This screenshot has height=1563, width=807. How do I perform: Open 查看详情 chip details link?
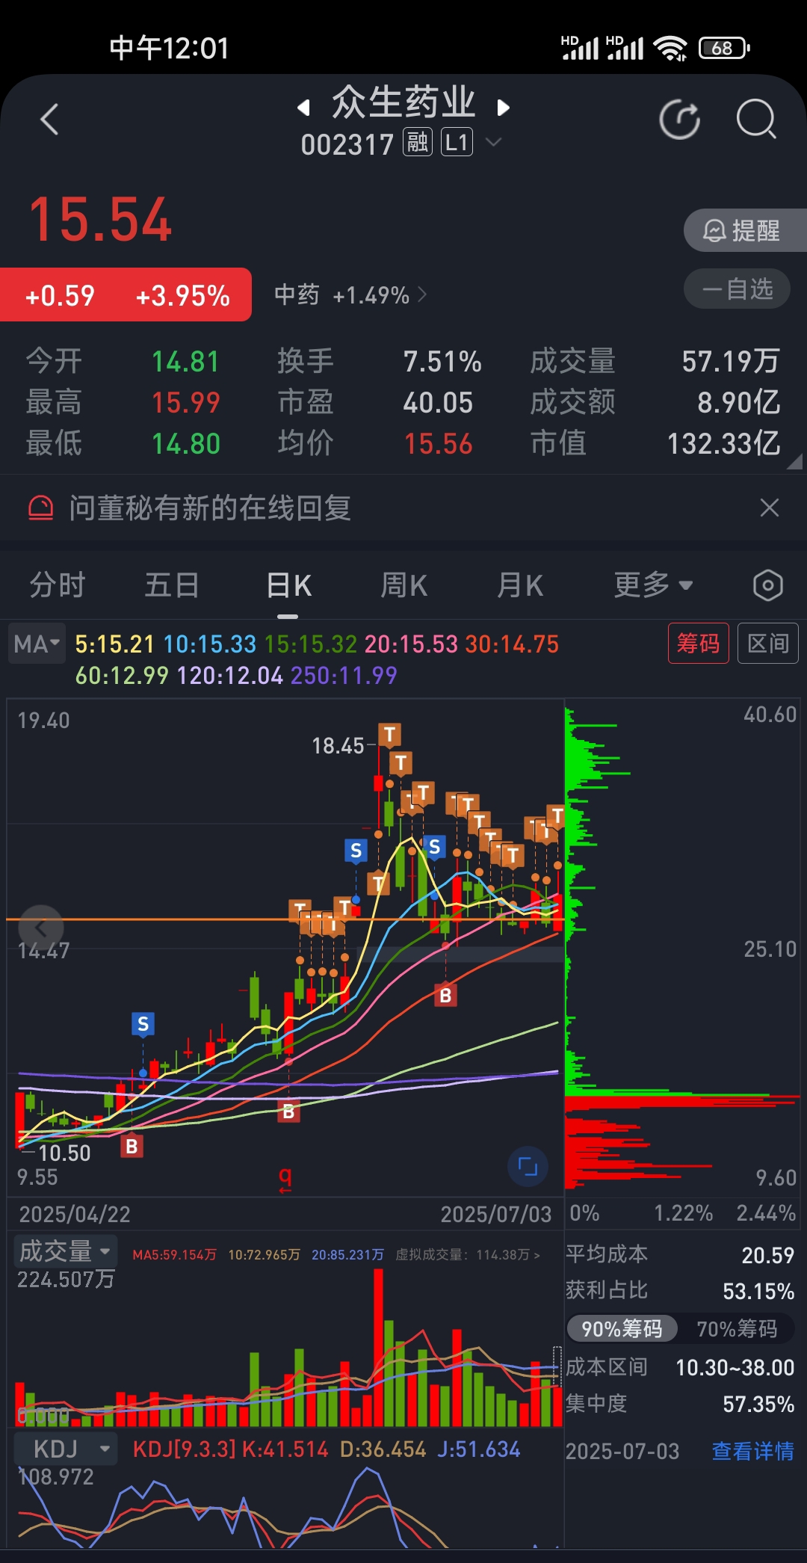click(753, 1451)
